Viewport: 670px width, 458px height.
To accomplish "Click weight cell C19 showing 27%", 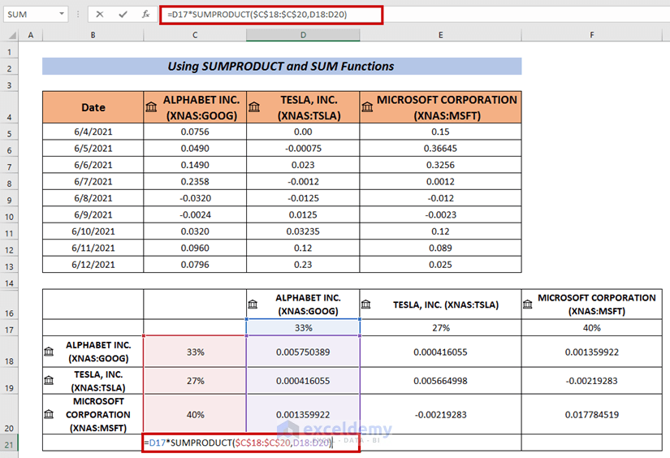I will pos(195,381).
